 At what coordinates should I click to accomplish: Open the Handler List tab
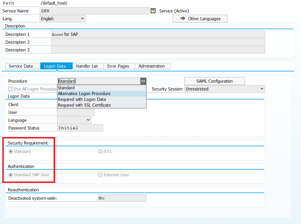pos(87,66)
